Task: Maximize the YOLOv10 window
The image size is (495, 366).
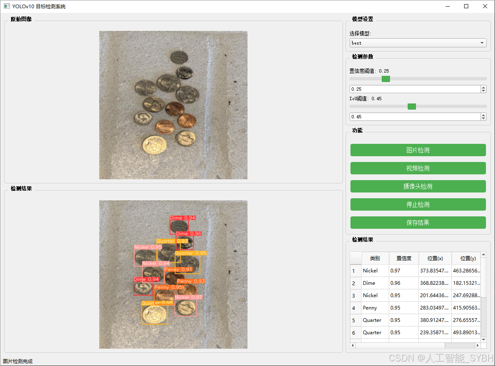Action: (466, 6)
